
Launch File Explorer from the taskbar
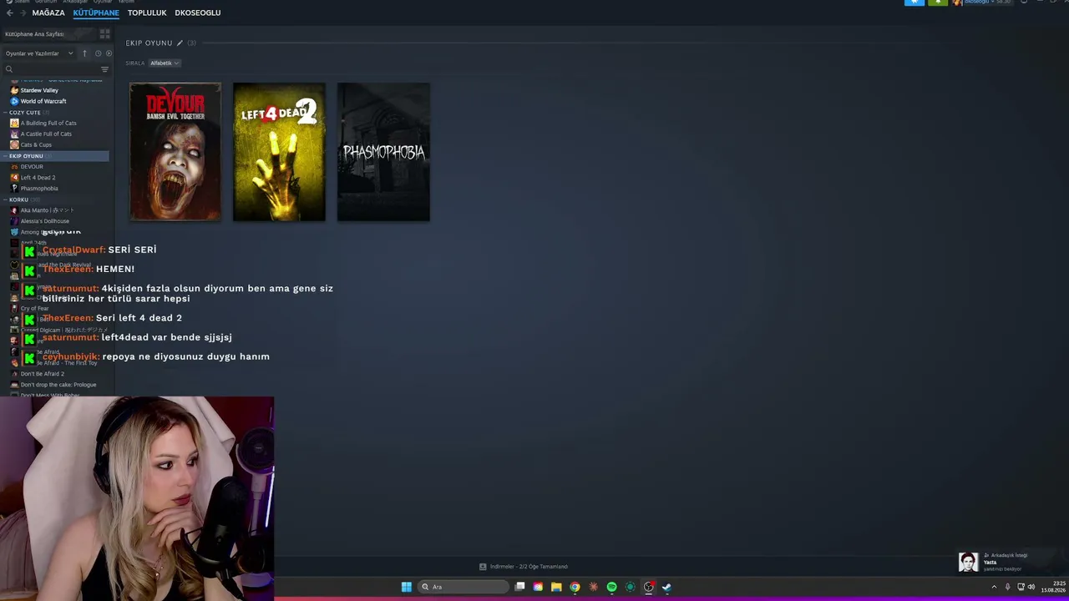coord(556,587)
